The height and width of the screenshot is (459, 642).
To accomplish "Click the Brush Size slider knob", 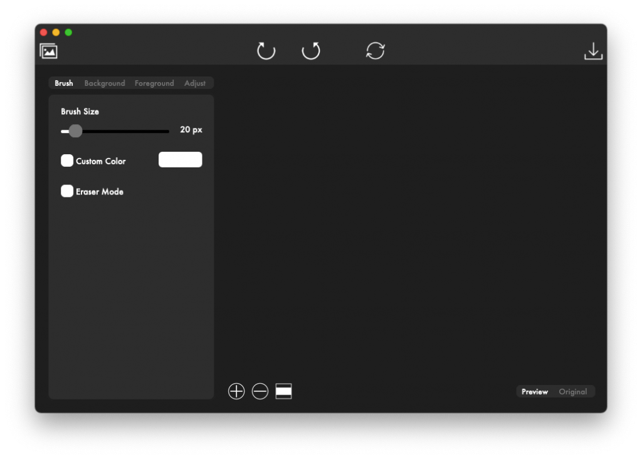I will [75, 131].
